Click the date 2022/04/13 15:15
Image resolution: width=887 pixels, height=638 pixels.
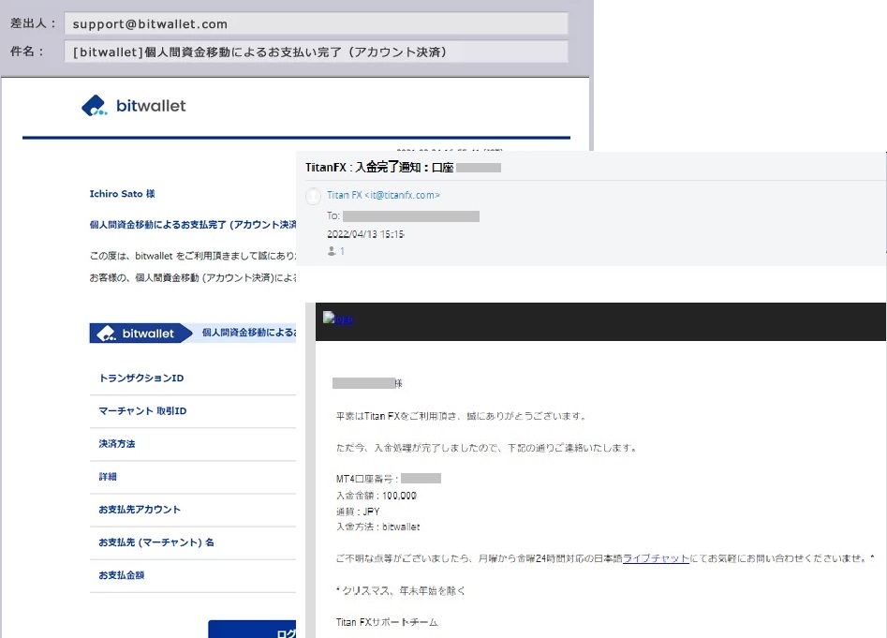pyautogui.click(x=365, y=234)
